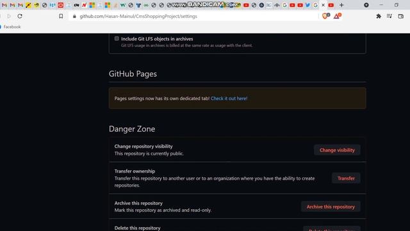Screen dimensions: 410x231
Task: Click 'Pages settings now has its own dedicated tab!' text
Action: coord(162,98)
